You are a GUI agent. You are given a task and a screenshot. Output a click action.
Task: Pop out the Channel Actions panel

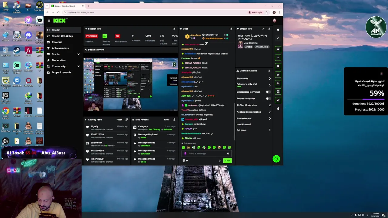coord(269,71)
